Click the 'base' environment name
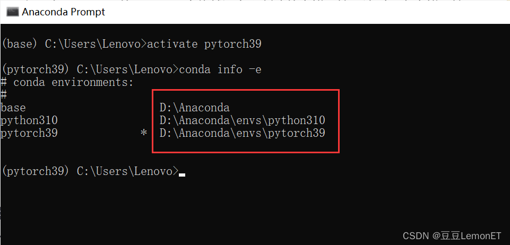Screen dimensions: 510x245 point(13,108)
